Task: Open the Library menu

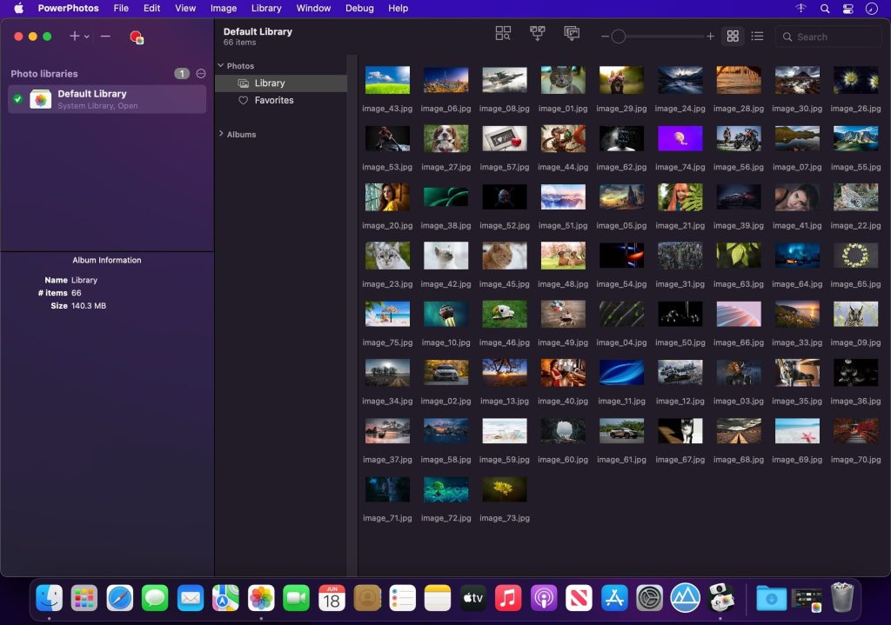Action: click(x=265, y=8)
